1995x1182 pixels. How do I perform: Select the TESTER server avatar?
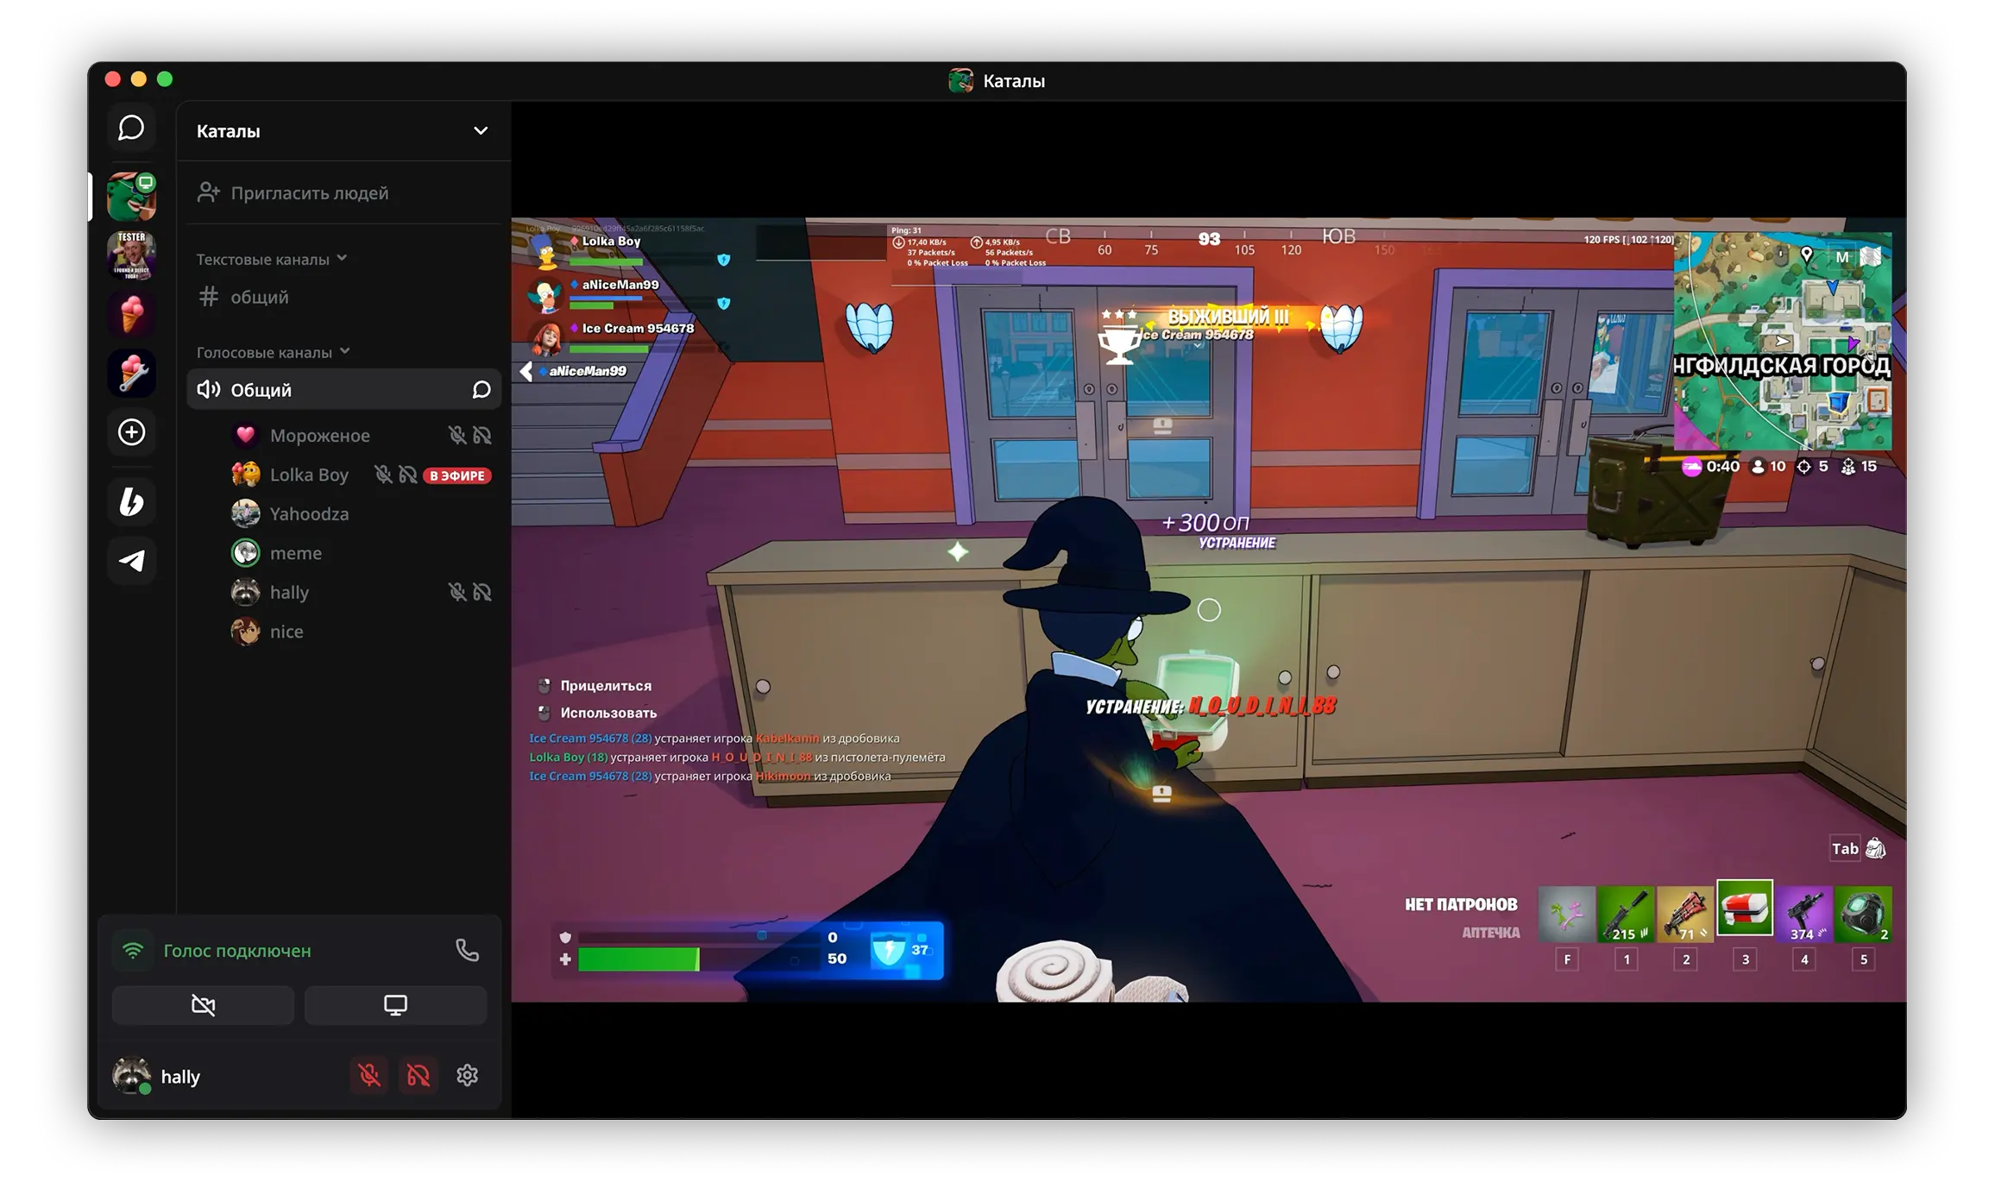click(131, 255)
